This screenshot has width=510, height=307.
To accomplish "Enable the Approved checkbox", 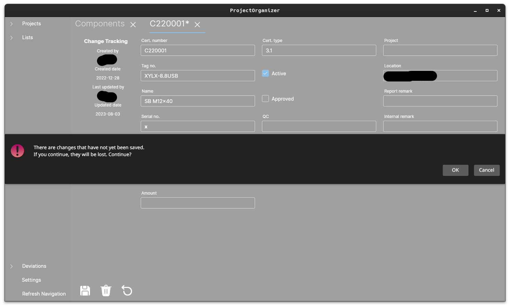I will click(265, 99).
